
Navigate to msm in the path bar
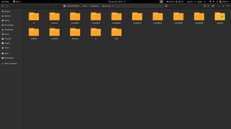pos(85,6)
